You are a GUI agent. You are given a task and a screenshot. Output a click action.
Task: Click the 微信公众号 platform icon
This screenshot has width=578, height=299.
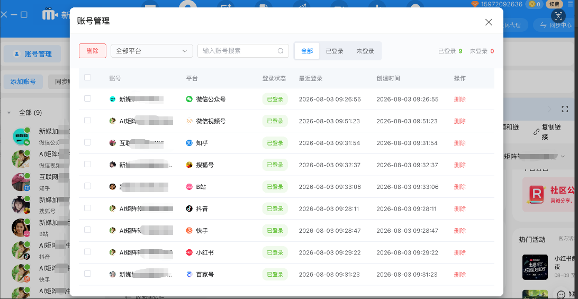(189, 99)
